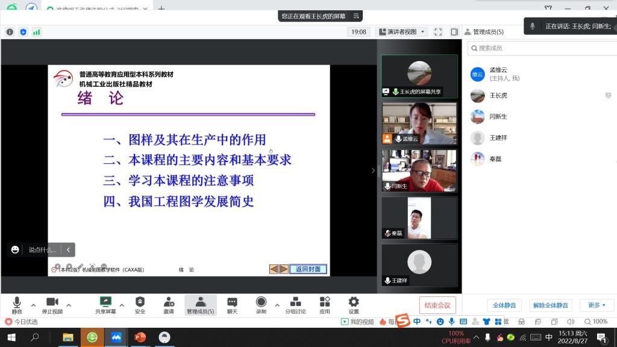Click the 搜索成员 search field
The width and height of the screenshot is (617, 347).
[x=539, y=48]
